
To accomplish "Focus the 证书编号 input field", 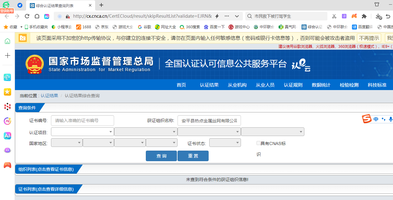I will [82, 120].
